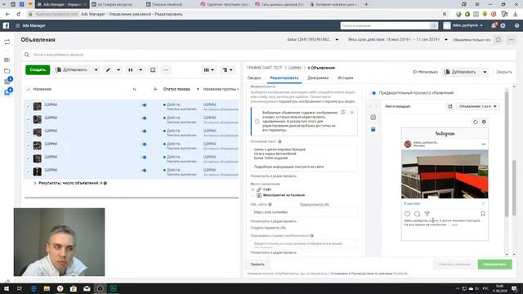Click share arrow icon in Instagram preview
The width and height of the screenshot is (523, 294).
(427, 214)
